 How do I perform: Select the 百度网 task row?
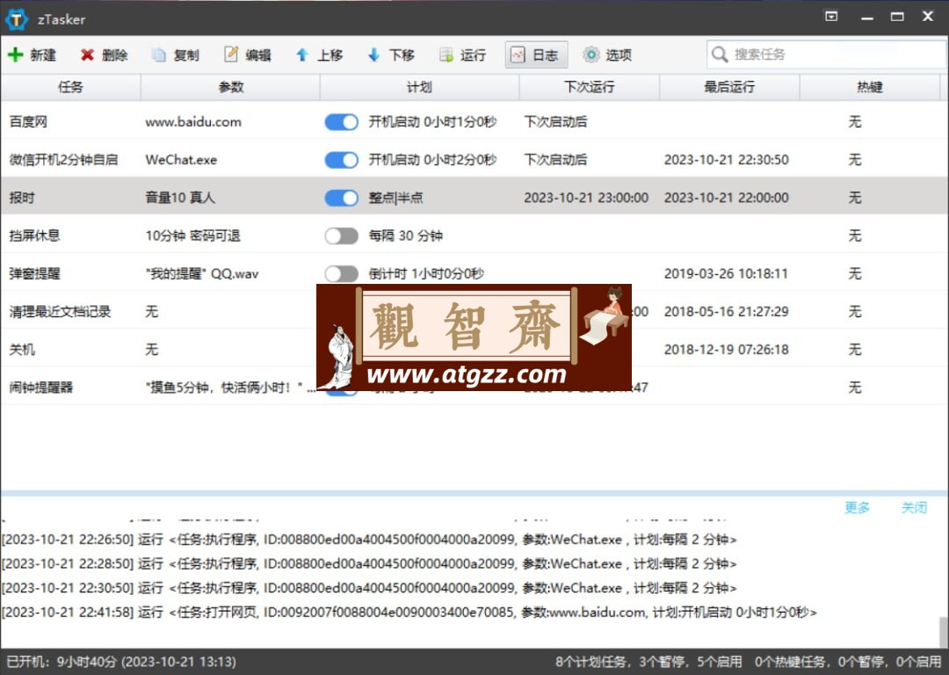coord(474,122)
